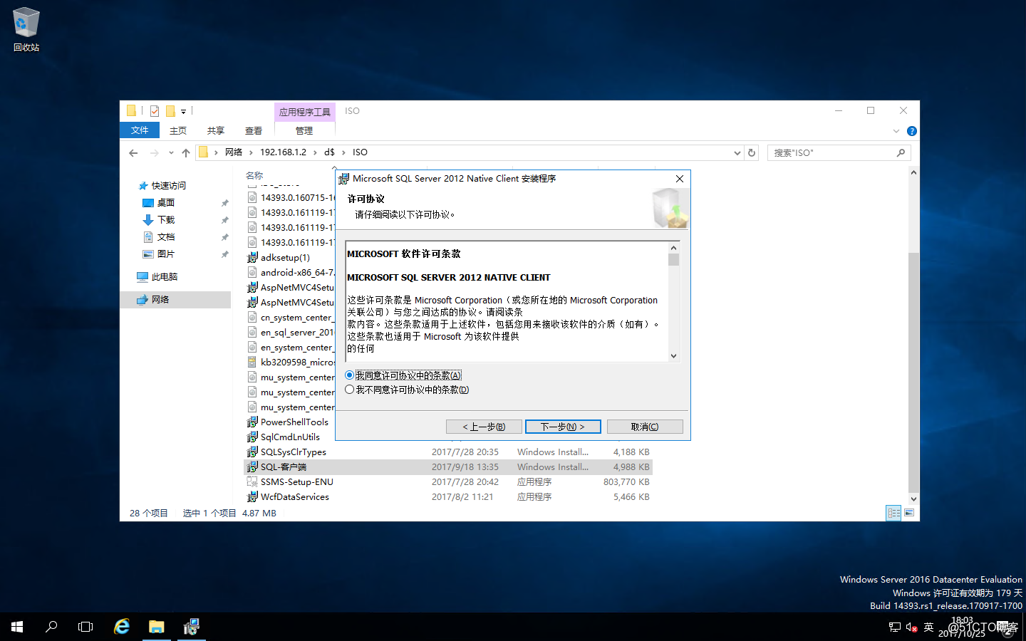Image resolution: width=1026 pixels, height=641 pixels.
Task: Select 快速访问 in navigation pane
Action: pyautogui.click(x=169, y=185)
